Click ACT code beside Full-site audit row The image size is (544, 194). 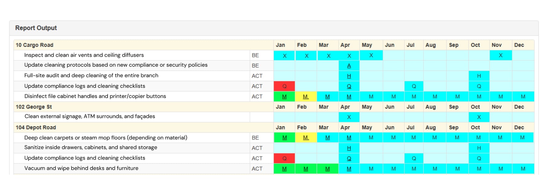[257, 76]
